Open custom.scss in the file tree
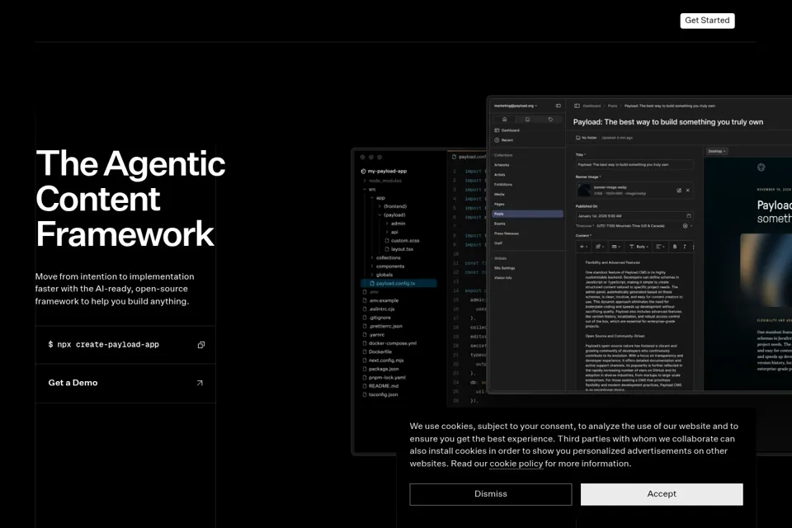 (x=402, y=241)
